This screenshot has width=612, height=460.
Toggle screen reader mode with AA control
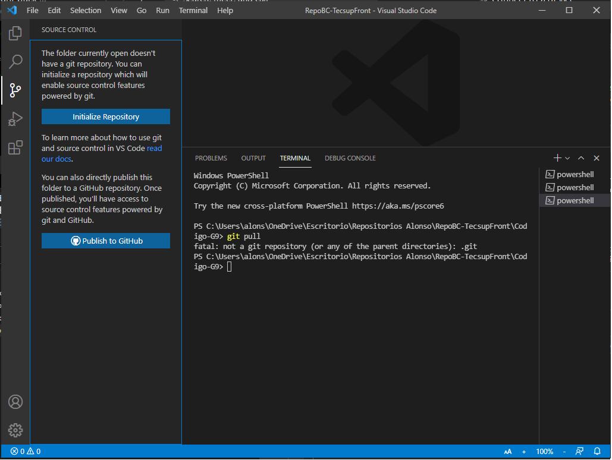(508, 451)
